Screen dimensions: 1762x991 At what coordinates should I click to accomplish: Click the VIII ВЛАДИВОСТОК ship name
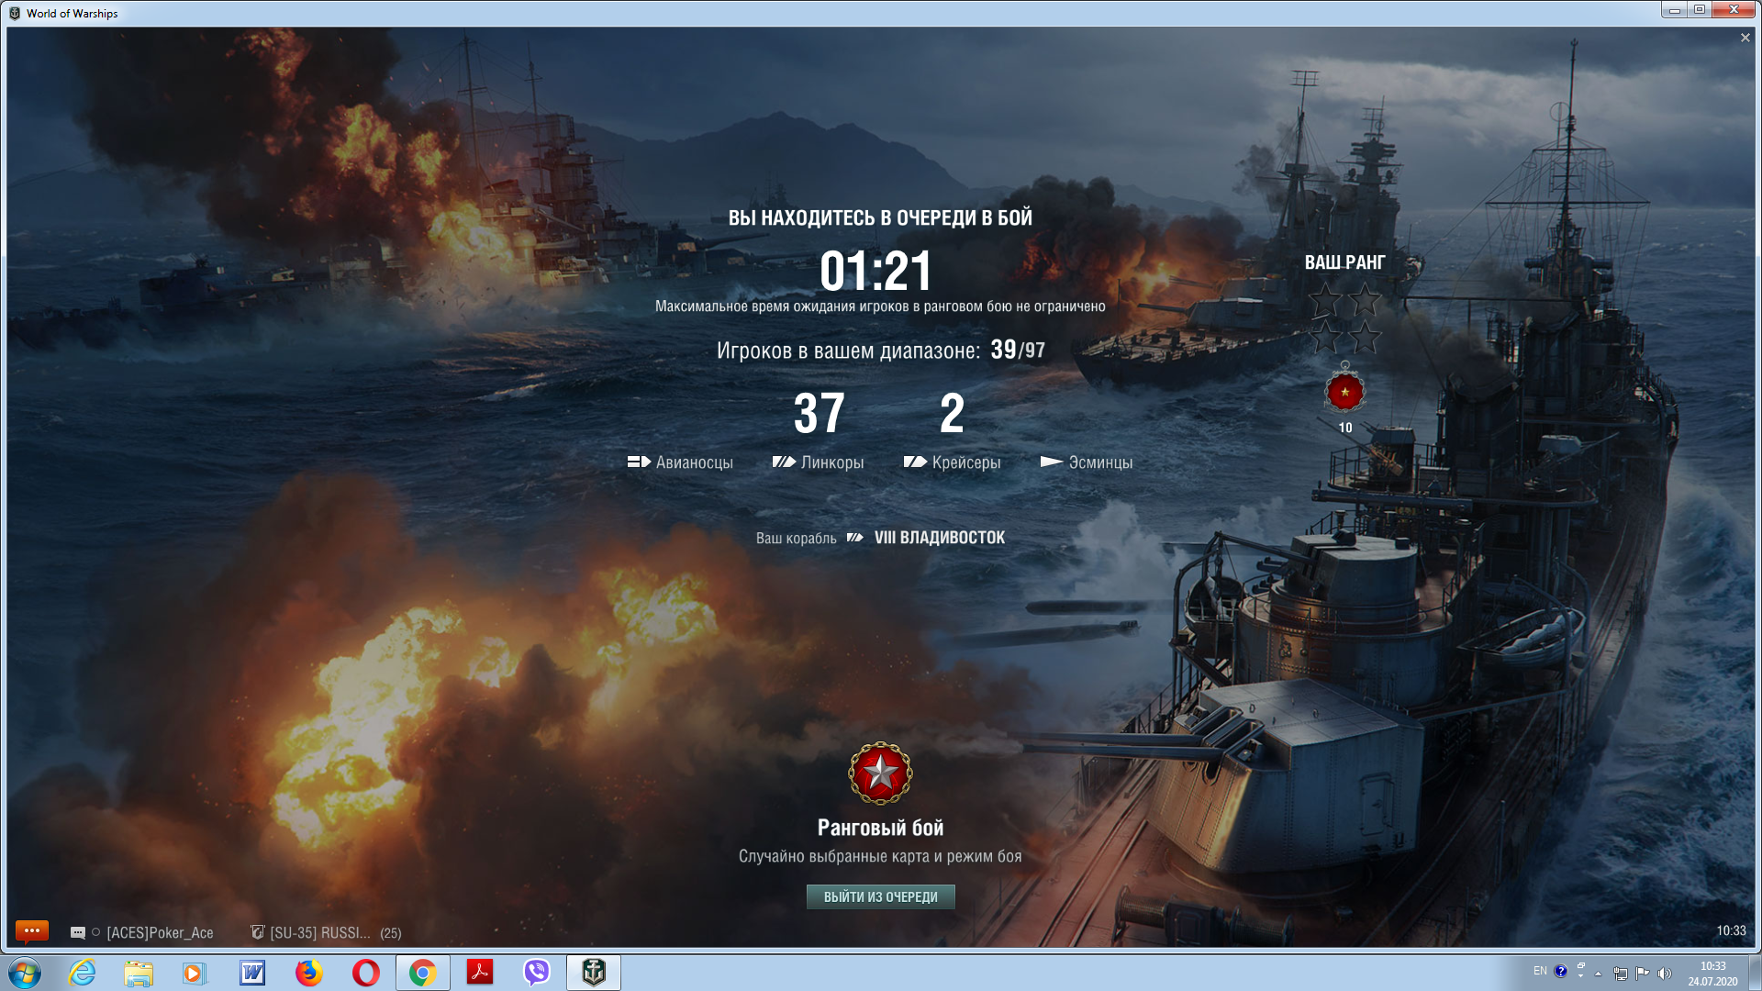click(x=940, y=538)
